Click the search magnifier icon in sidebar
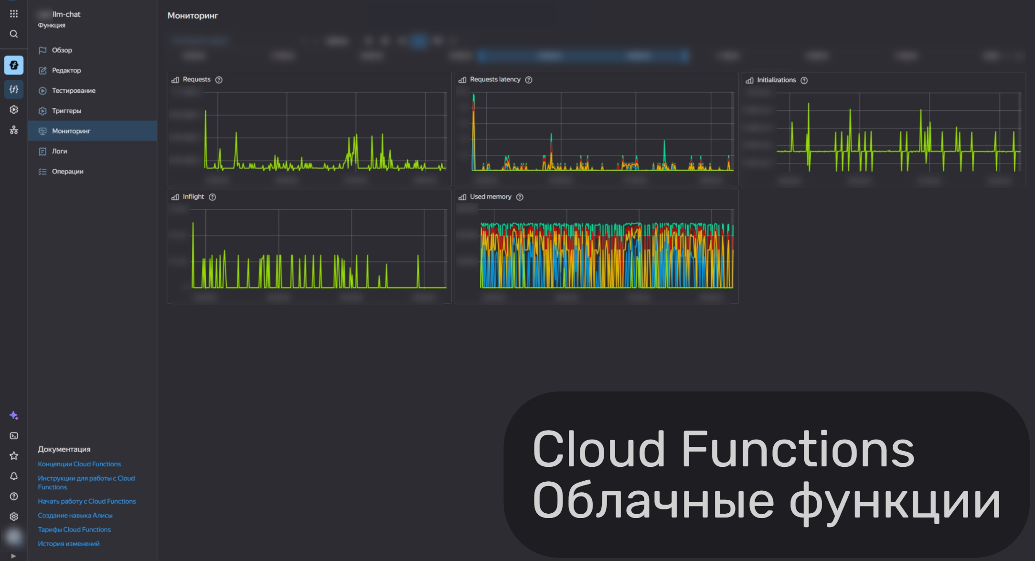 click(14, 34)
